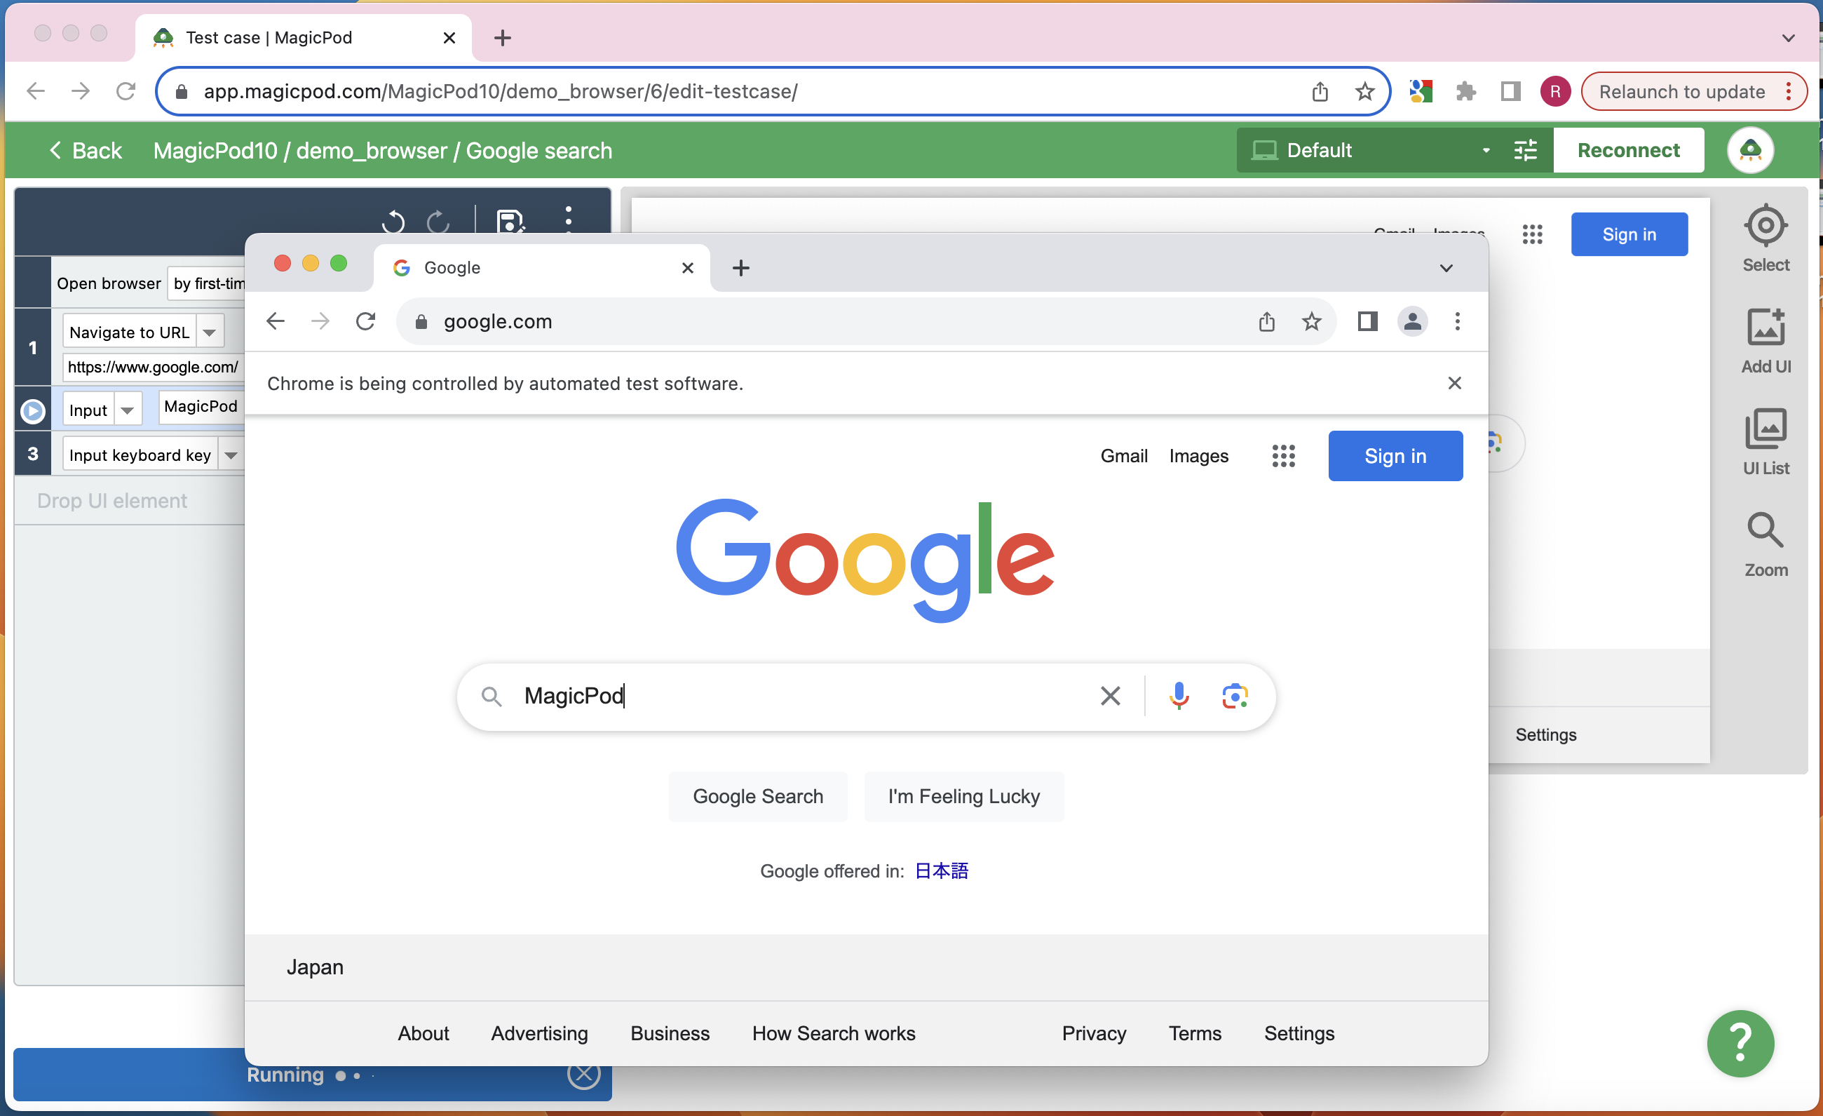Switch to the Test case | MagicPod tab
Screen dimensions: 1823x1116
tap(304, 38)
